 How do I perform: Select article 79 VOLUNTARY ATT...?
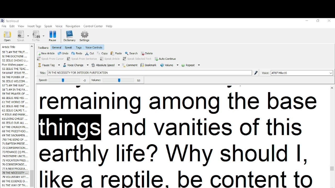[15, 177]
